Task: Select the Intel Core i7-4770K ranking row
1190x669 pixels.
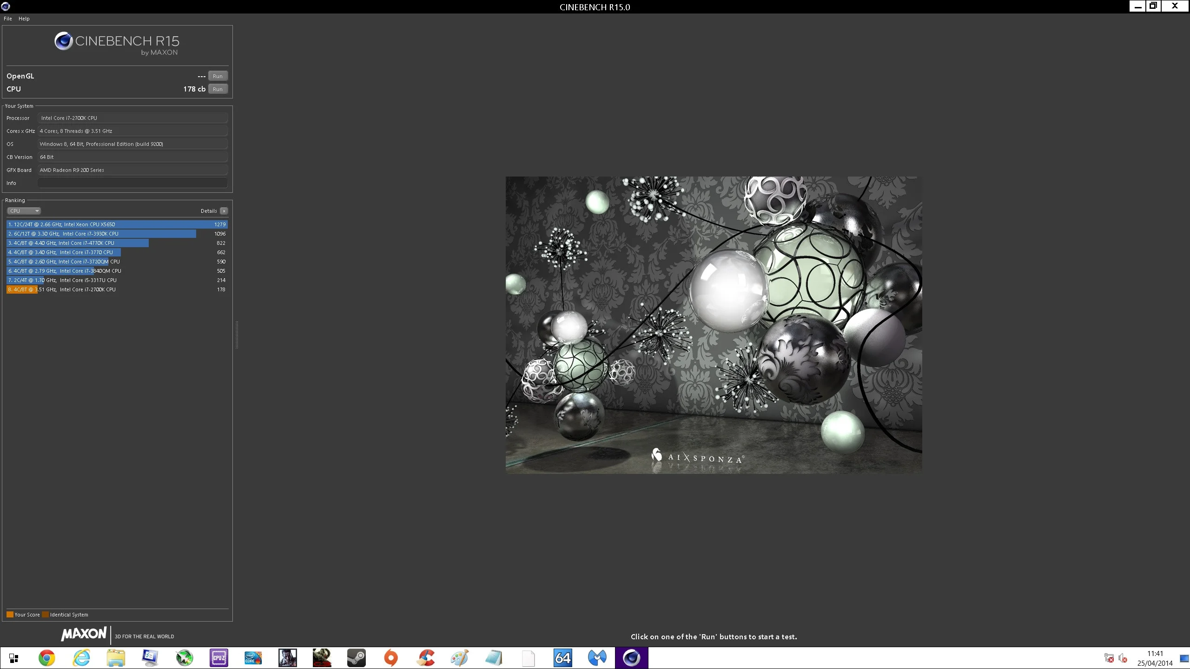Action: click(x=117, y=243)
